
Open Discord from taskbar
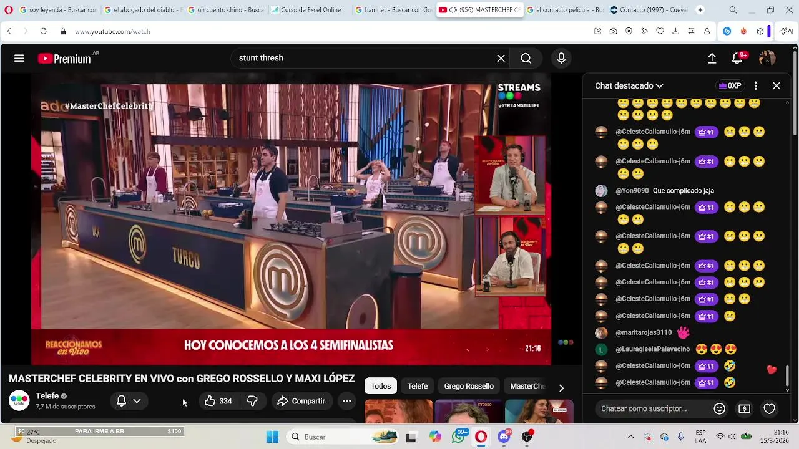504,437
